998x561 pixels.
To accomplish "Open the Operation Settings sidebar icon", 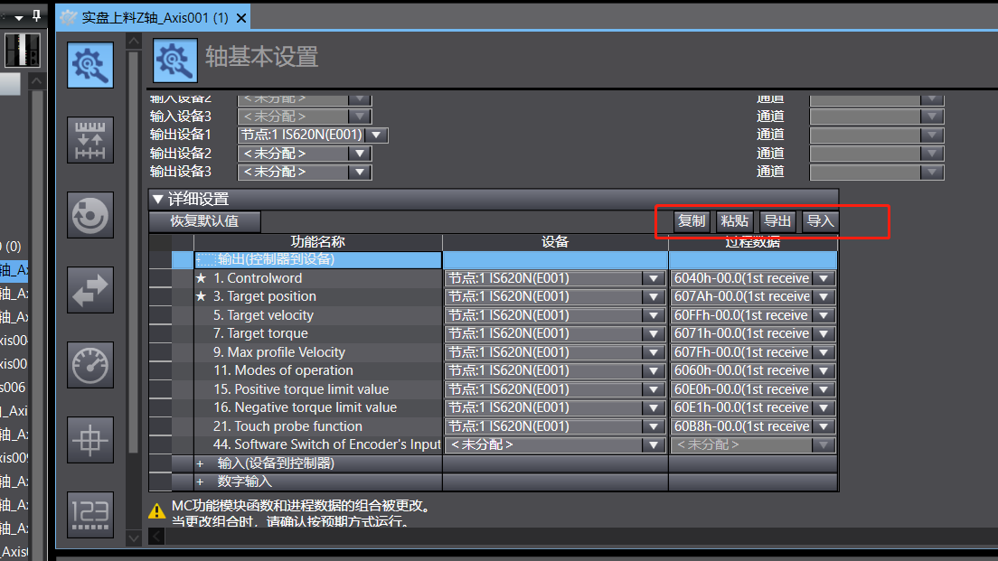I will (90, 215).
